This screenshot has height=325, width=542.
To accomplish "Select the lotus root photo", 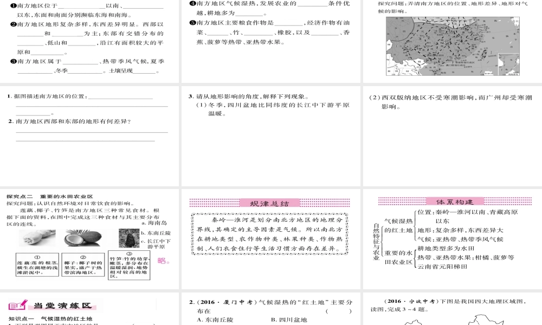I will coord(37,238).
